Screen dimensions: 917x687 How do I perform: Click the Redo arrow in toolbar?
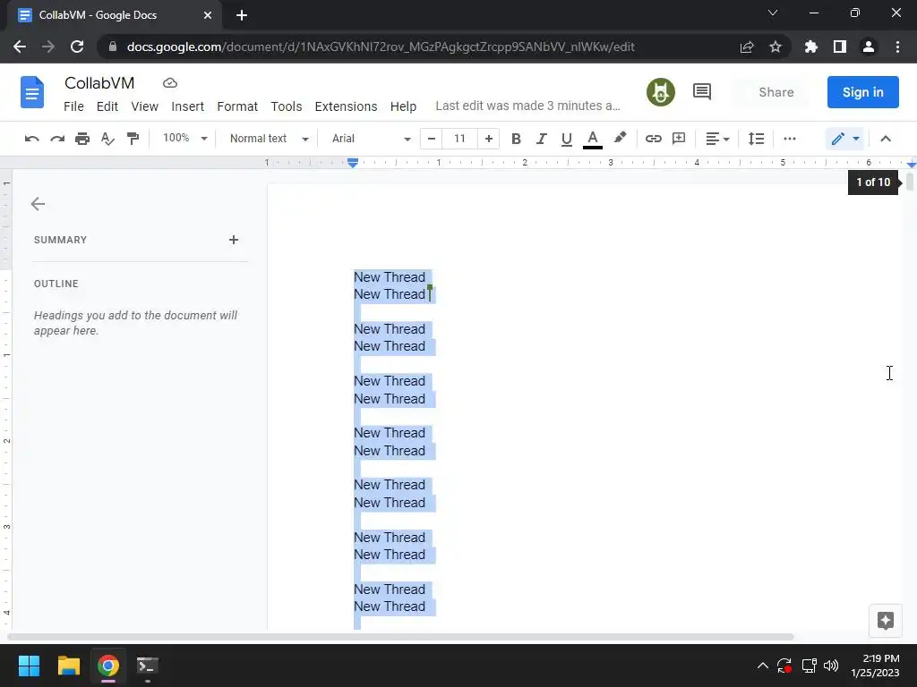coord(57,139)
